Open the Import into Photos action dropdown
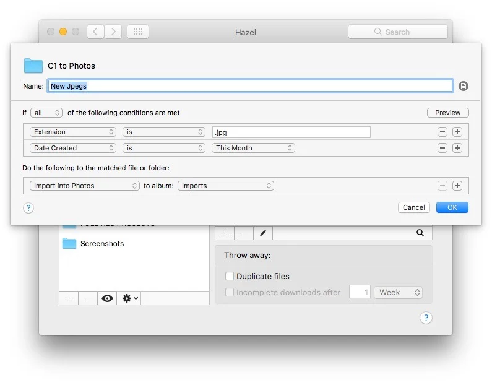The width and height of the screenshot is (492, 385). pyautogui.click(x=84, y=186)
